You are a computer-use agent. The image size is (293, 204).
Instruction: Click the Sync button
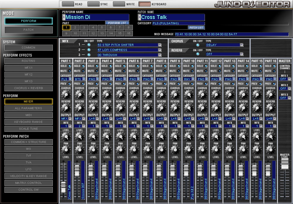coord(93,4)
